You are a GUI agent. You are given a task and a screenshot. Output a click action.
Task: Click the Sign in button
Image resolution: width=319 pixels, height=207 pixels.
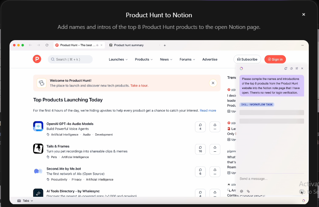(x=275, y=59)
